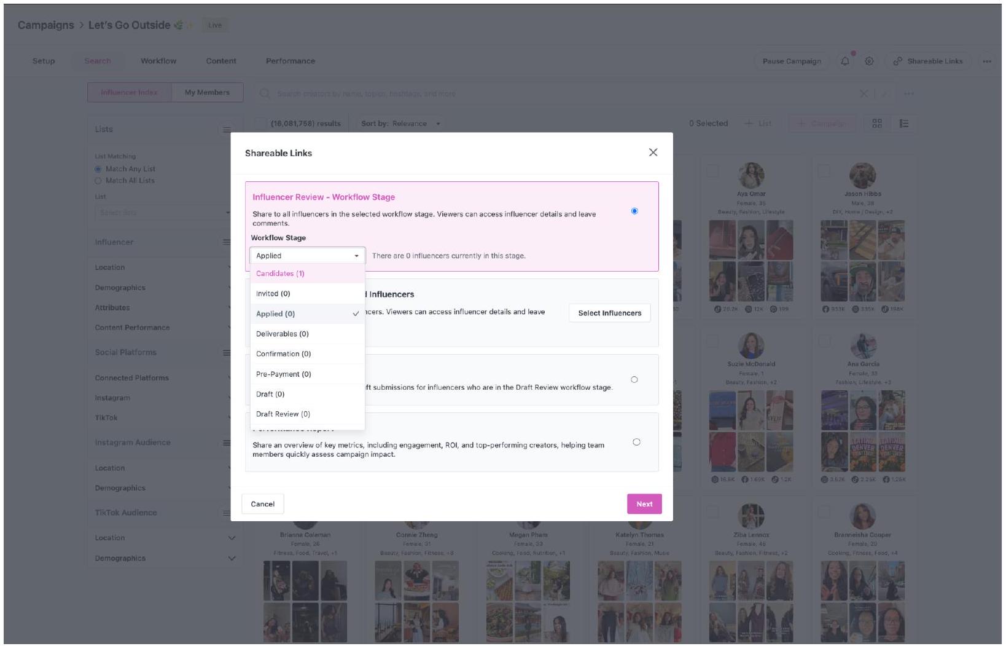This screenshot has width=1006, height=646.
Task: Clear search with the X icon
Action: [x=864, y=93]
